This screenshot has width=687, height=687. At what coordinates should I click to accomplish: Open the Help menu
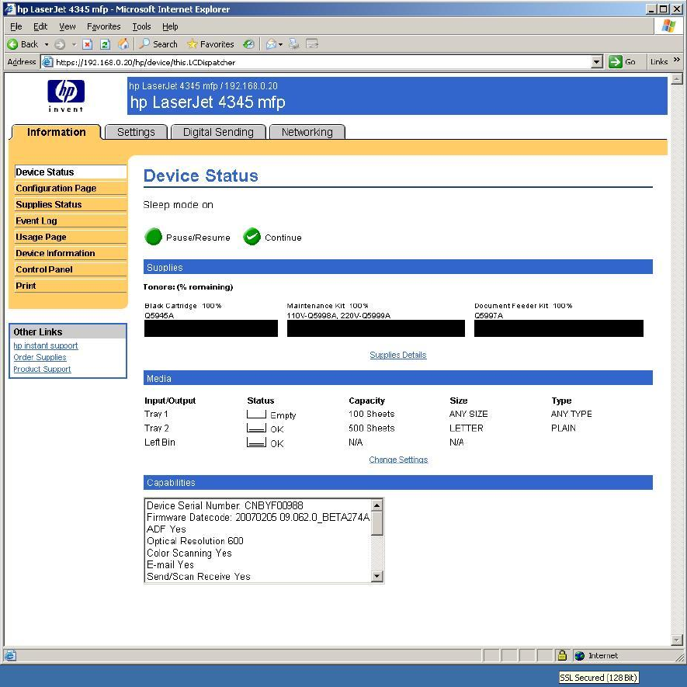tap(170, 26)
